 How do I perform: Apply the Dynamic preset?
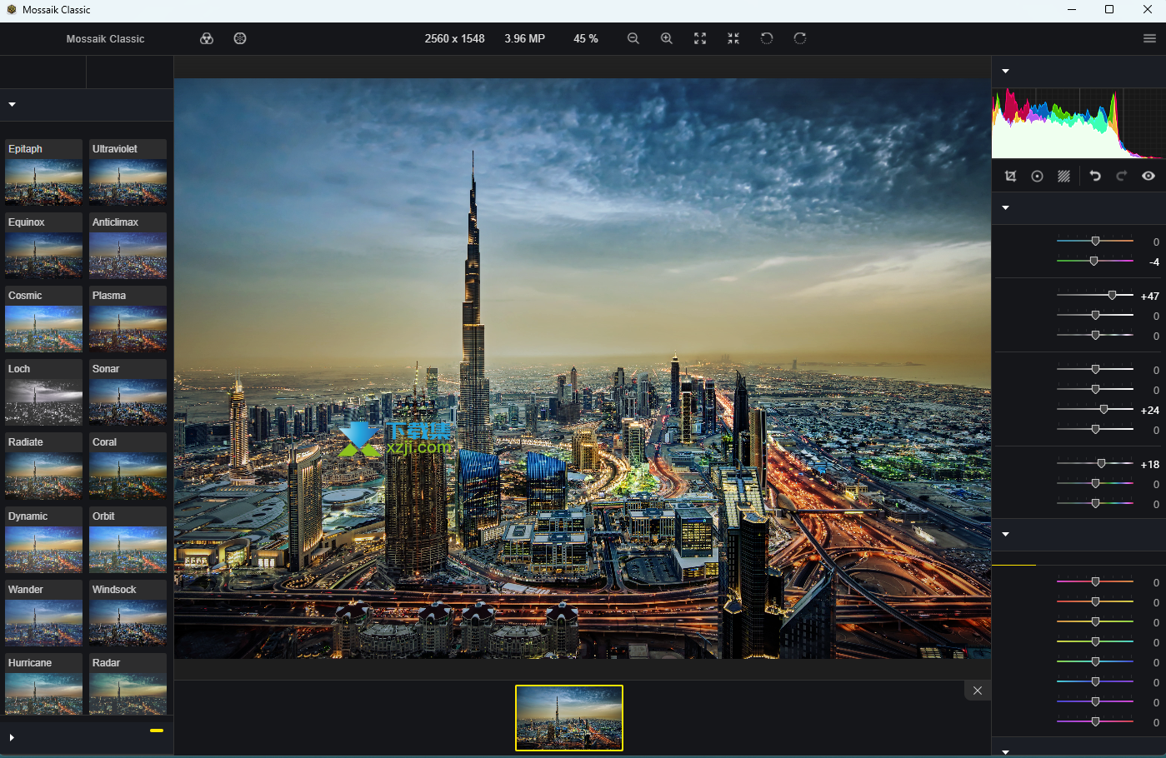point(43,540)
